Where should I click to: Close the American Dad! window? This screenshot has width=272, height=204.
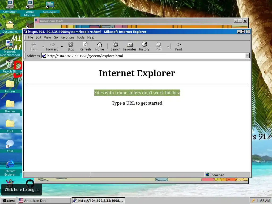245,21
